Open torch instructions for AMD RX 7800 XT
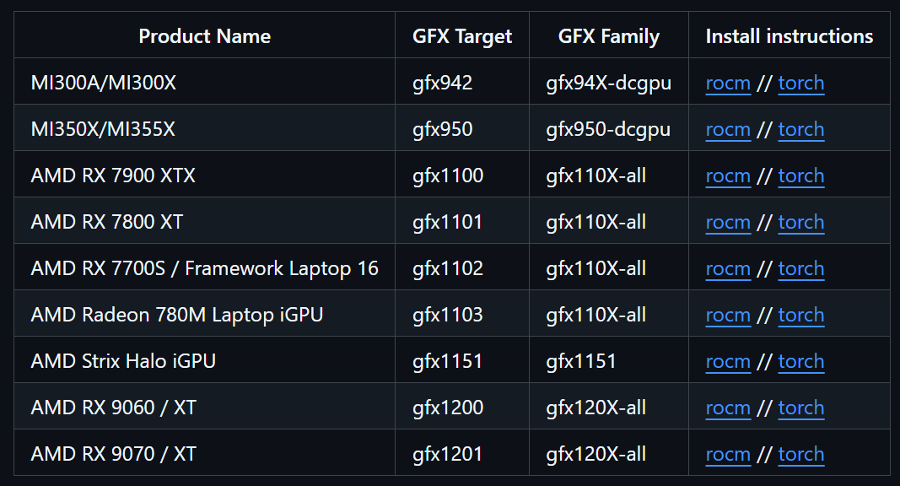900x486 pixels. [x=800, y=222]
